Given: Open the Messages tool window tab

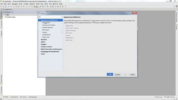Looking at the screenshot, I should (x=33, y=97).
